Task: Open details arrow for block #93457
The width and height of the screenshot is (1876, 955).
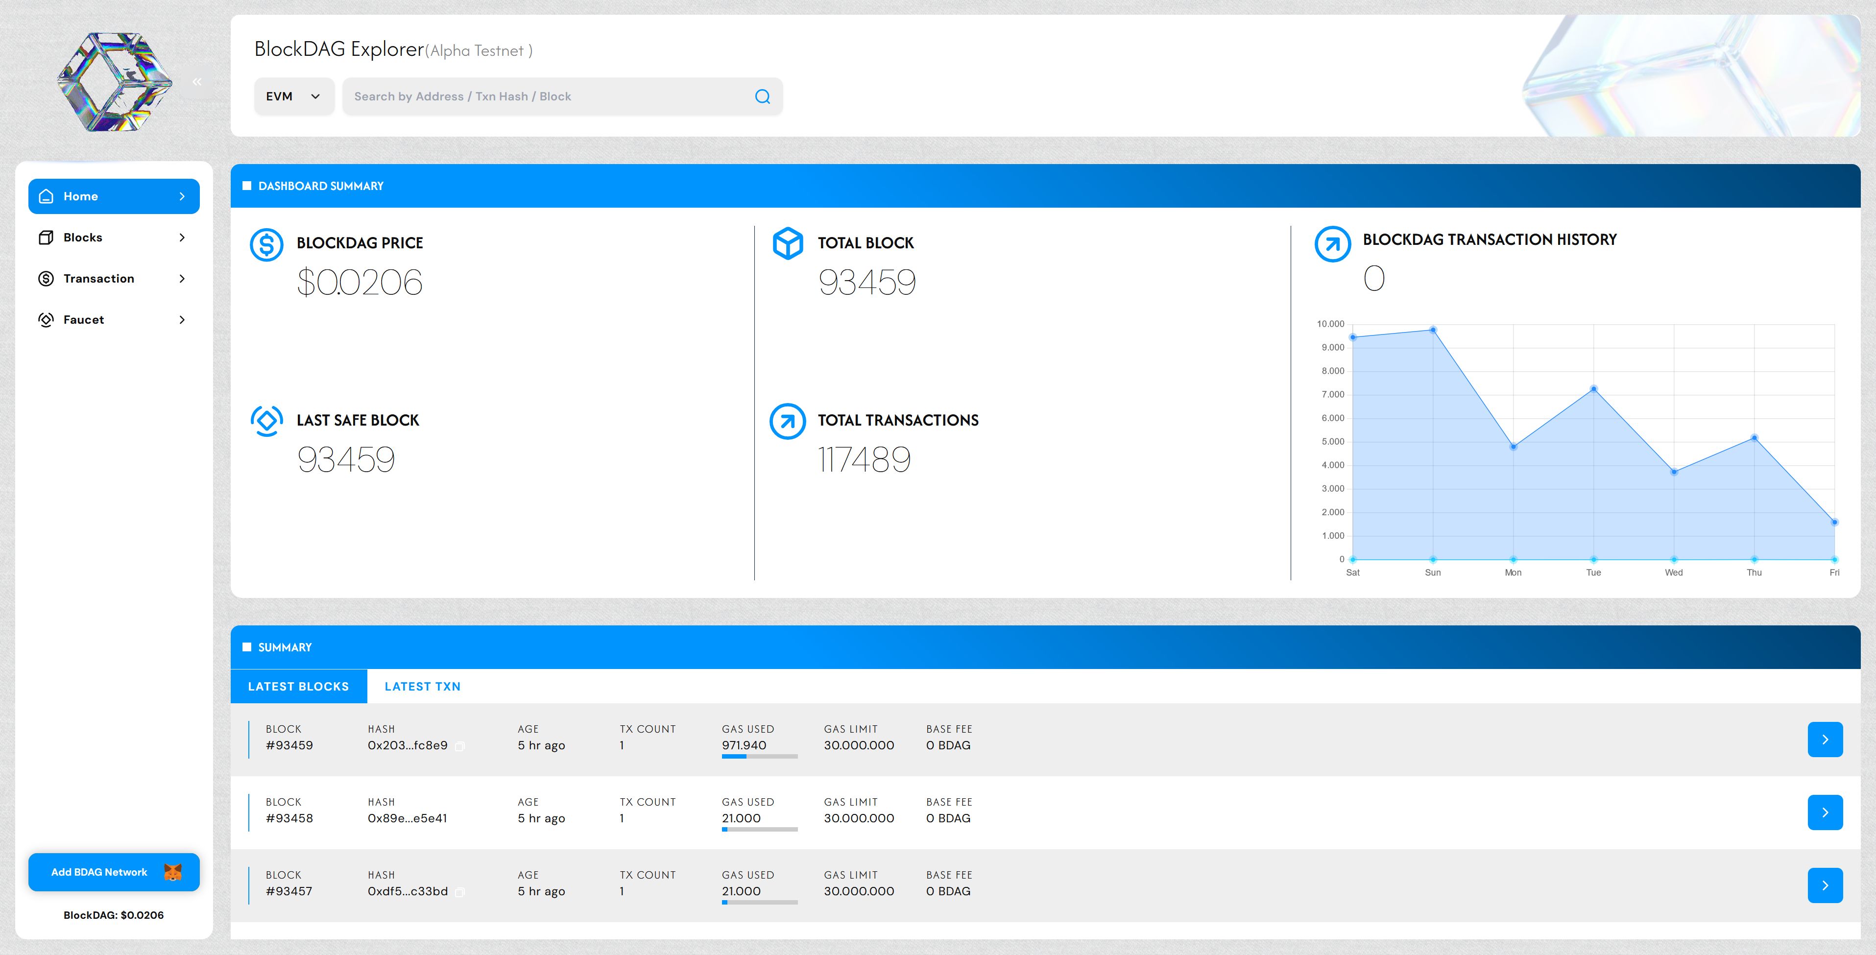Action: click(x=1825, y=885)
